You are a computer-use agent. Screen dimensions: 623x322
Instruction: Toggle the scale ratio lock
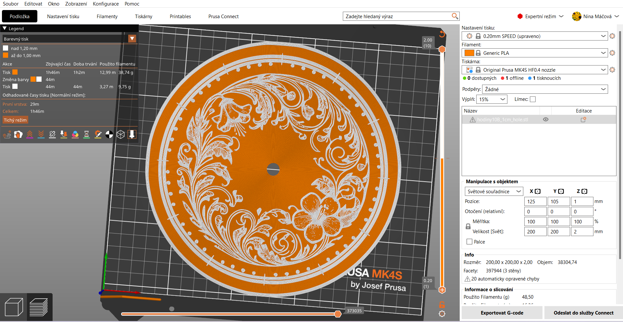click(468, 226)
